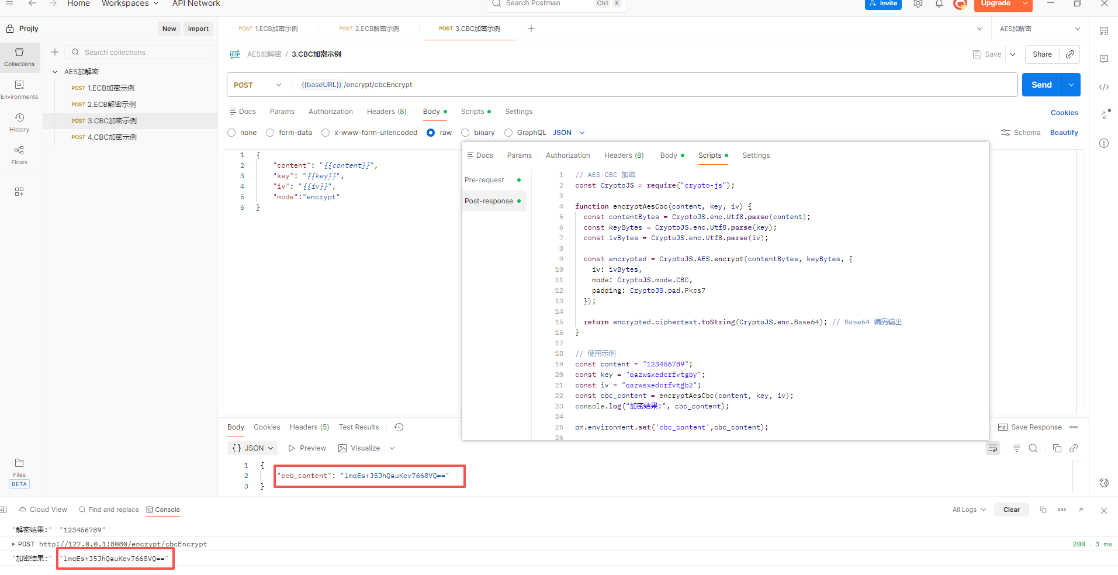Screen dimensions: 1118x575
Task: Switch to the Authorization tab
Action: tap(331, 112)
